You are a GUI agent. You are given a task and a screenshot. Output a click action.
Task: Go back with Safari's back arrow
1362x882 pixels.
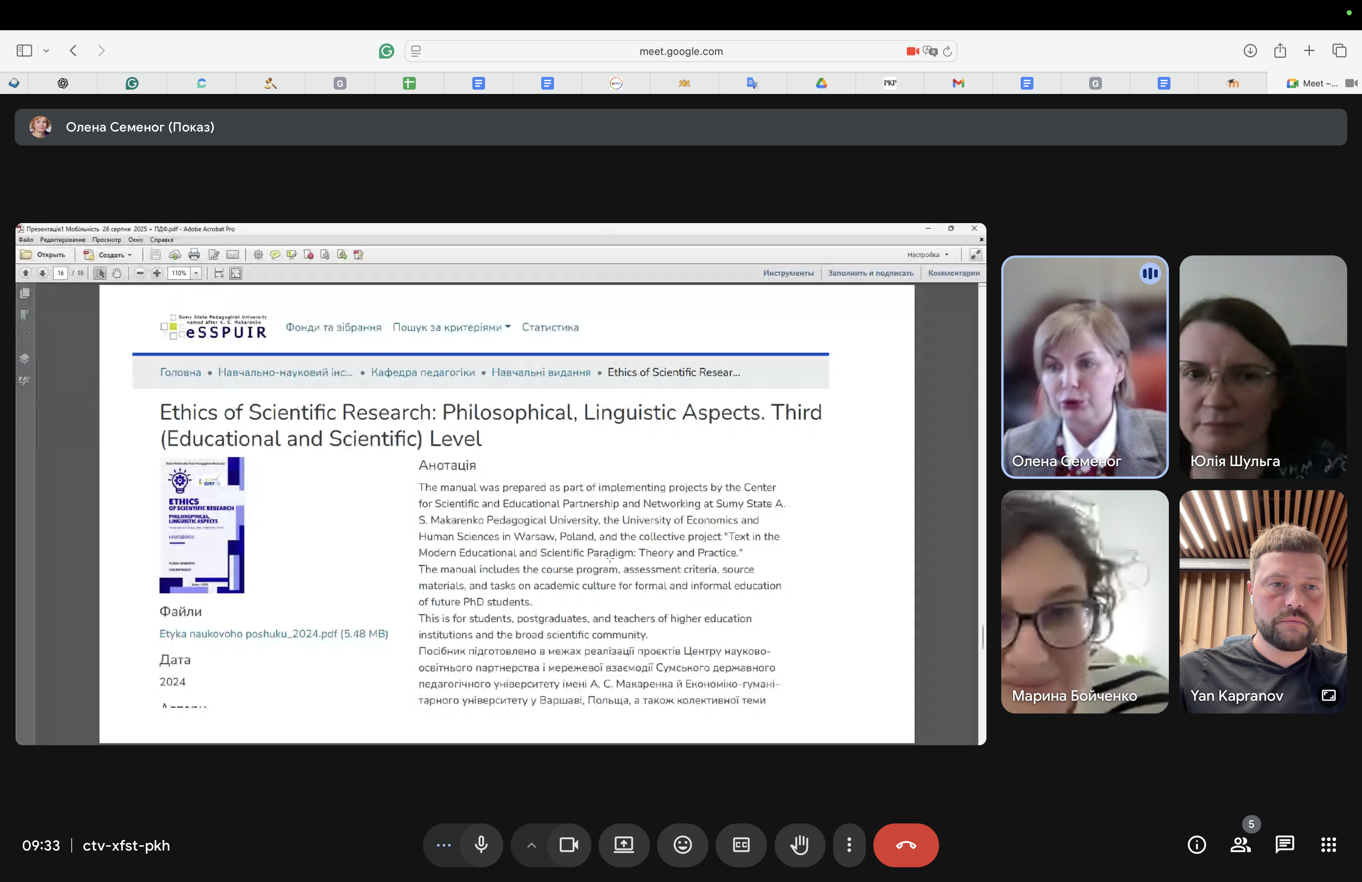coord(73,50)
